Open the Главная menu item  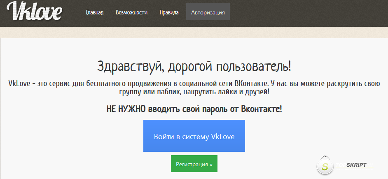[94, 13]
